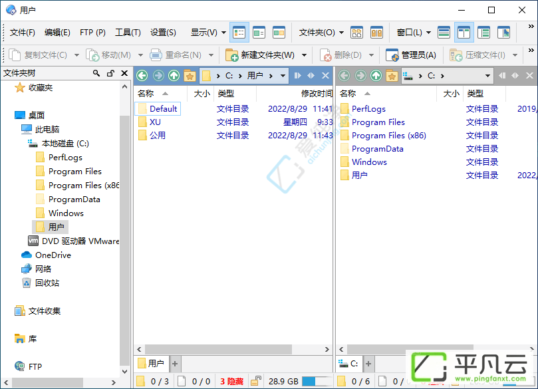Click the disk space usage bar

(317, 381)
